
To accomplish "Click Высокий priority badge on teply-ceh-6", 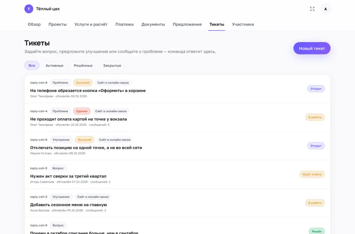I will [84, 140].
